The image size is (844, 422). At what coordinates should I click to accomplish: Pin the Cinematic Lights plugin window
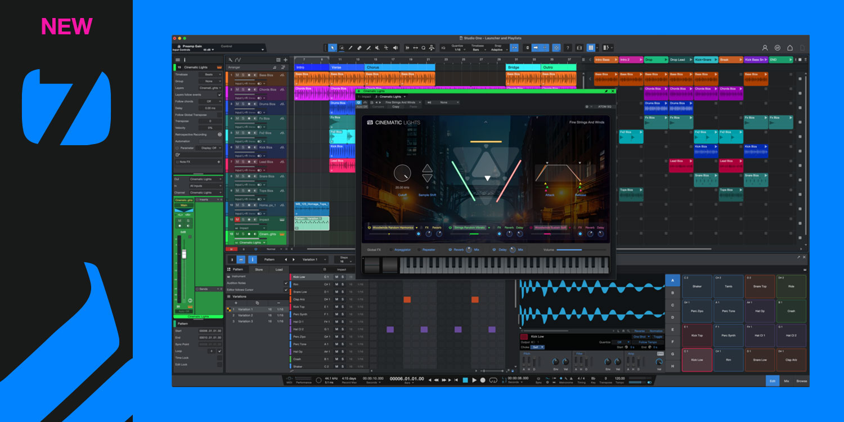click(606, 91)
